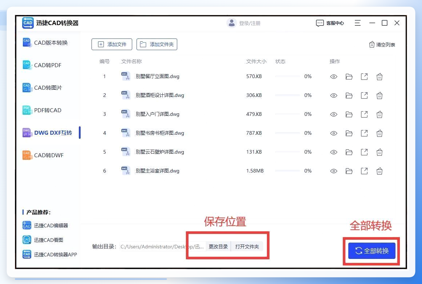This screenshot has height=284, width=422.
Task: Open the hamburger menu icon
Action: click(357, 23)
